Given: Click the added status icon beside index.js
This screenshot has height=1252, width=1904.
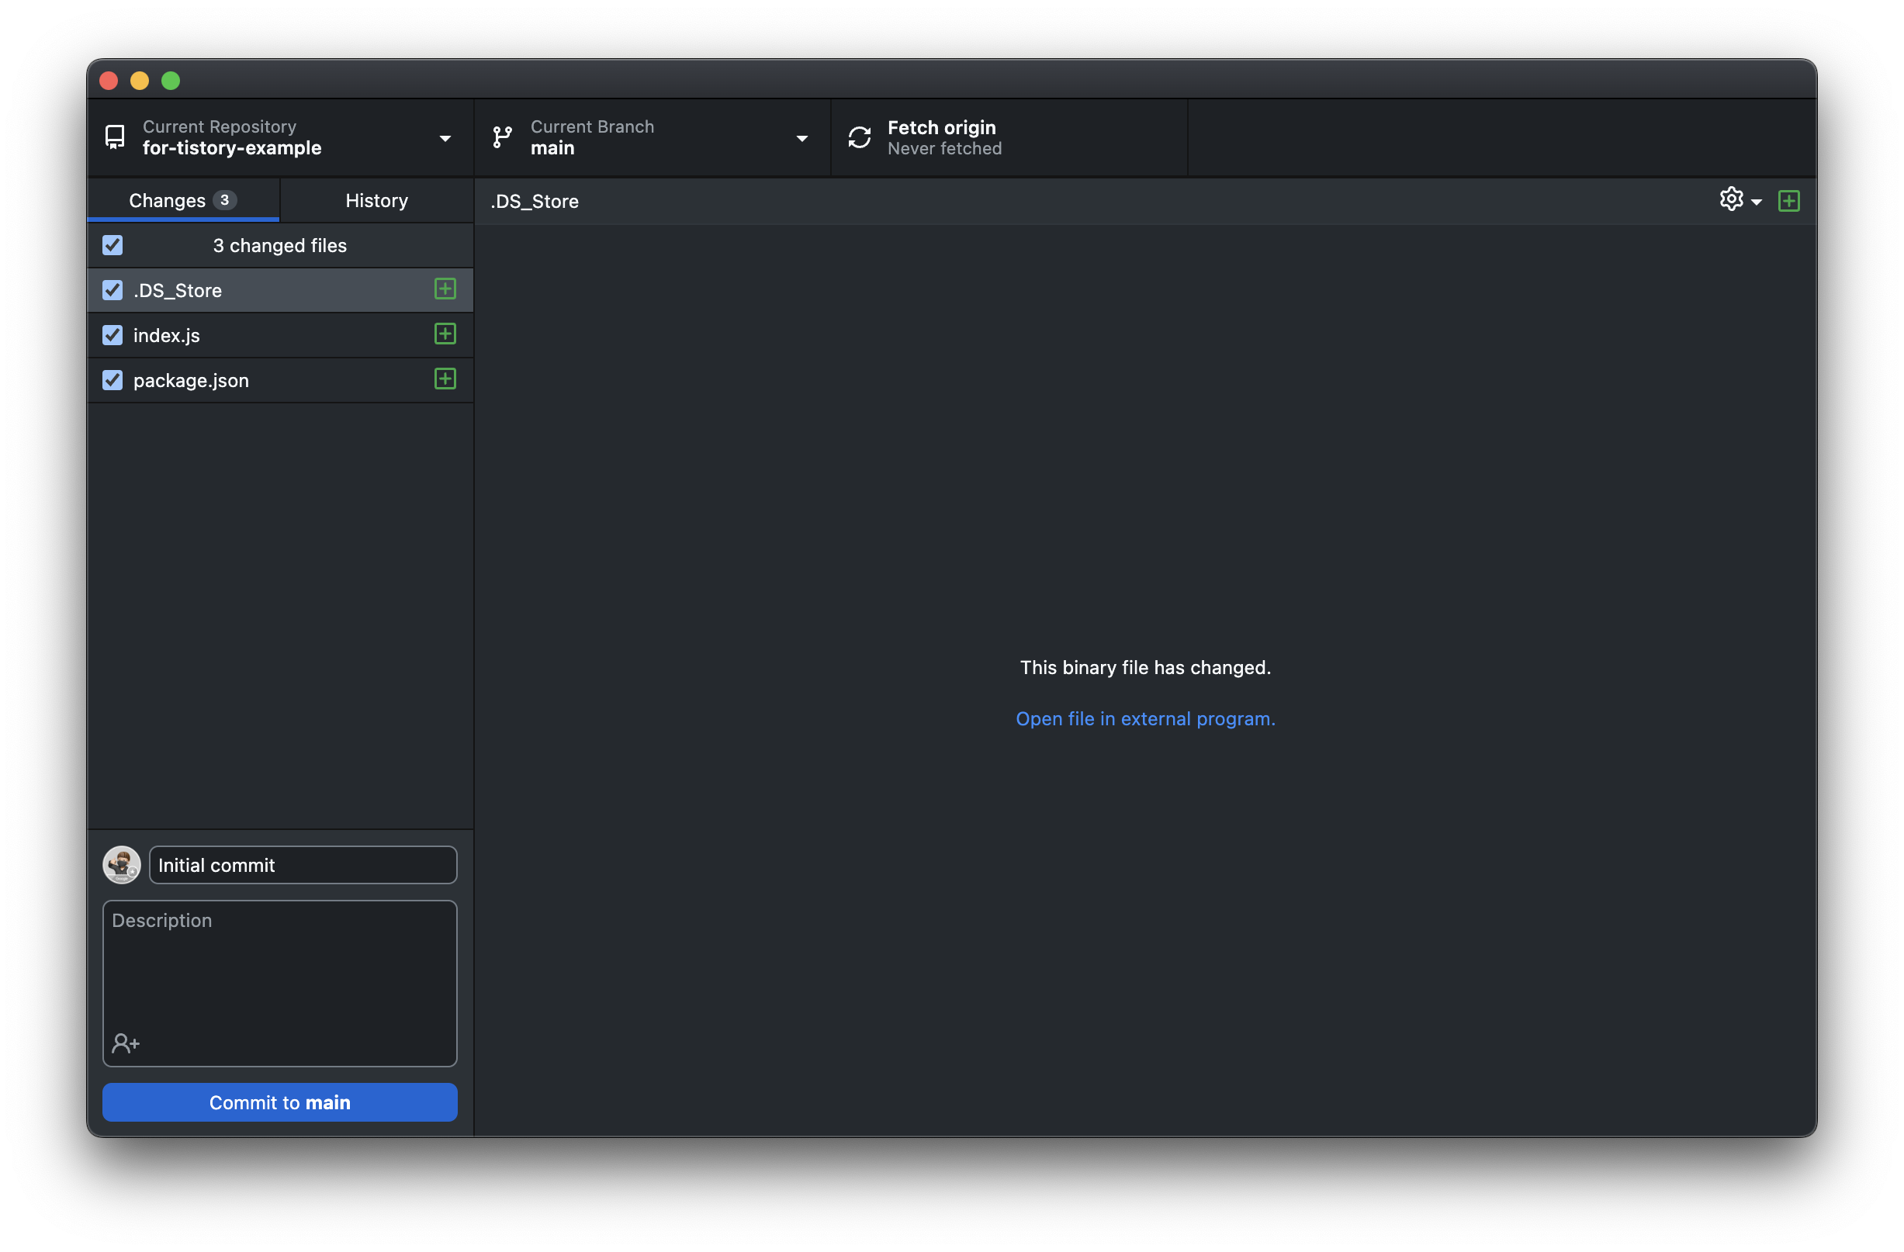Looking at the screenshot, I should click(445, 334).
